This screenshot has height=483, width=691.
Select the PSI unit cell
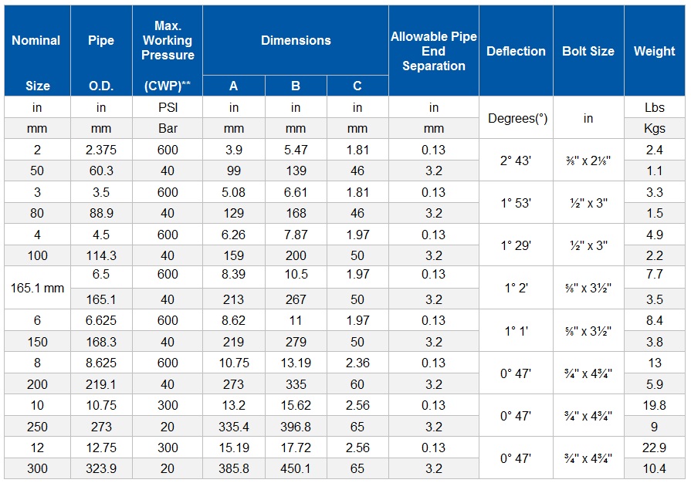168,107
